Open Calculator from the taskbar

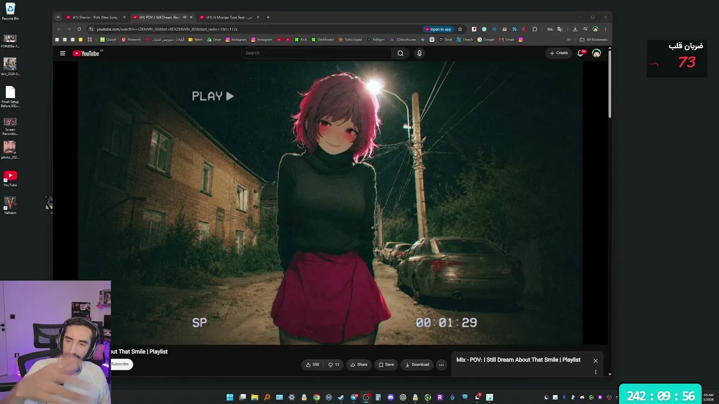point(378,397)
